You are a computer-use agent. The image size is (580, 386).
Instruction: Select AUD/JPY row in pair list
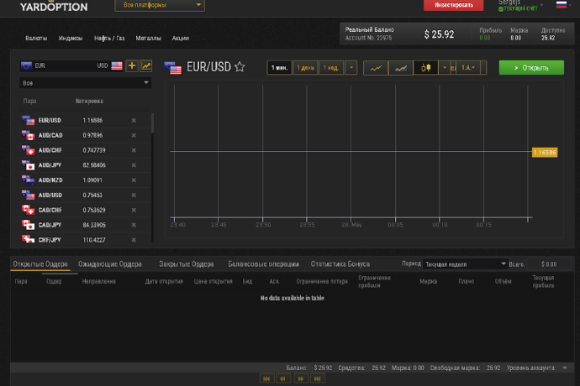pos(85,165)
